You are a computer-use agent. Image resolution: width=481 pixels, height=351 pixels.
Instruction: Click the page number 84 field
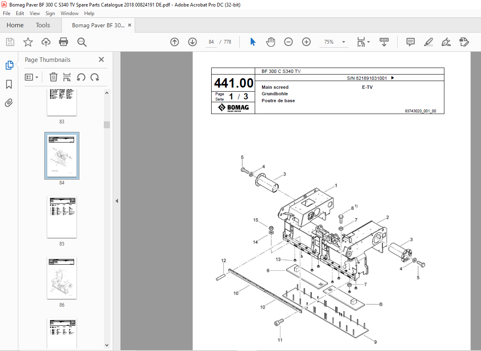point(211,42)
